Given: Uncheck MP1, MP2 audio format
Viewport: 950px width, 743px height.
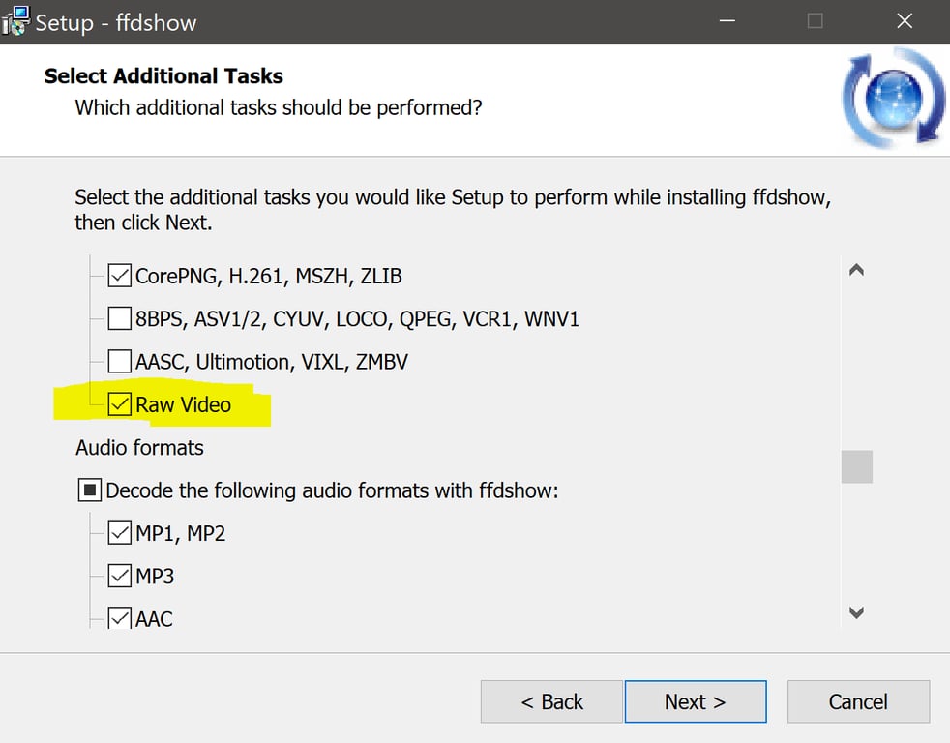Looking at the screenshot, I should pos(120,533).
